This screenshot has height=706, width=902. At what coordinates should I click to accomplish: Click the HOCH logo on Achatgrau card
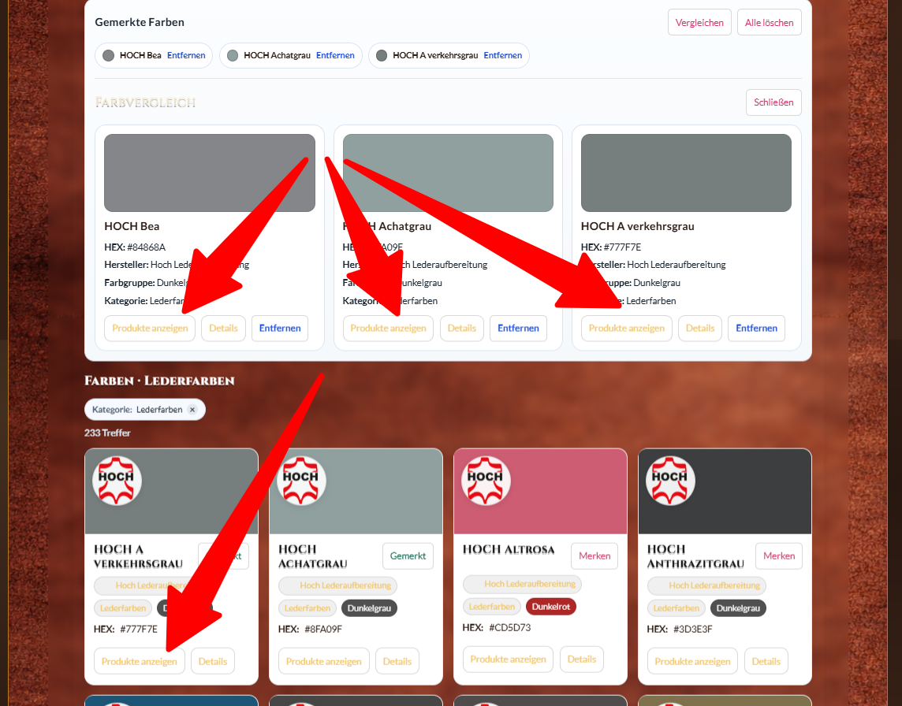coord(301,481)
